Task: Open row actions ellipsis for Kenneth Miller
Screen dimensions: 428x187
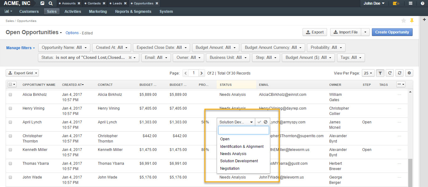Action: [x=399, y=150]
